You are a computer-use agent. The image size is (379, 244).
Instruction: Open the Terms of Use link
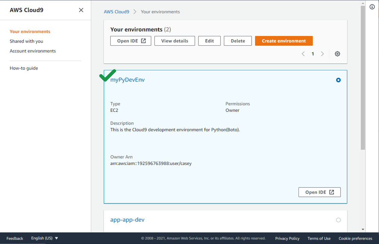click(319, 239)
